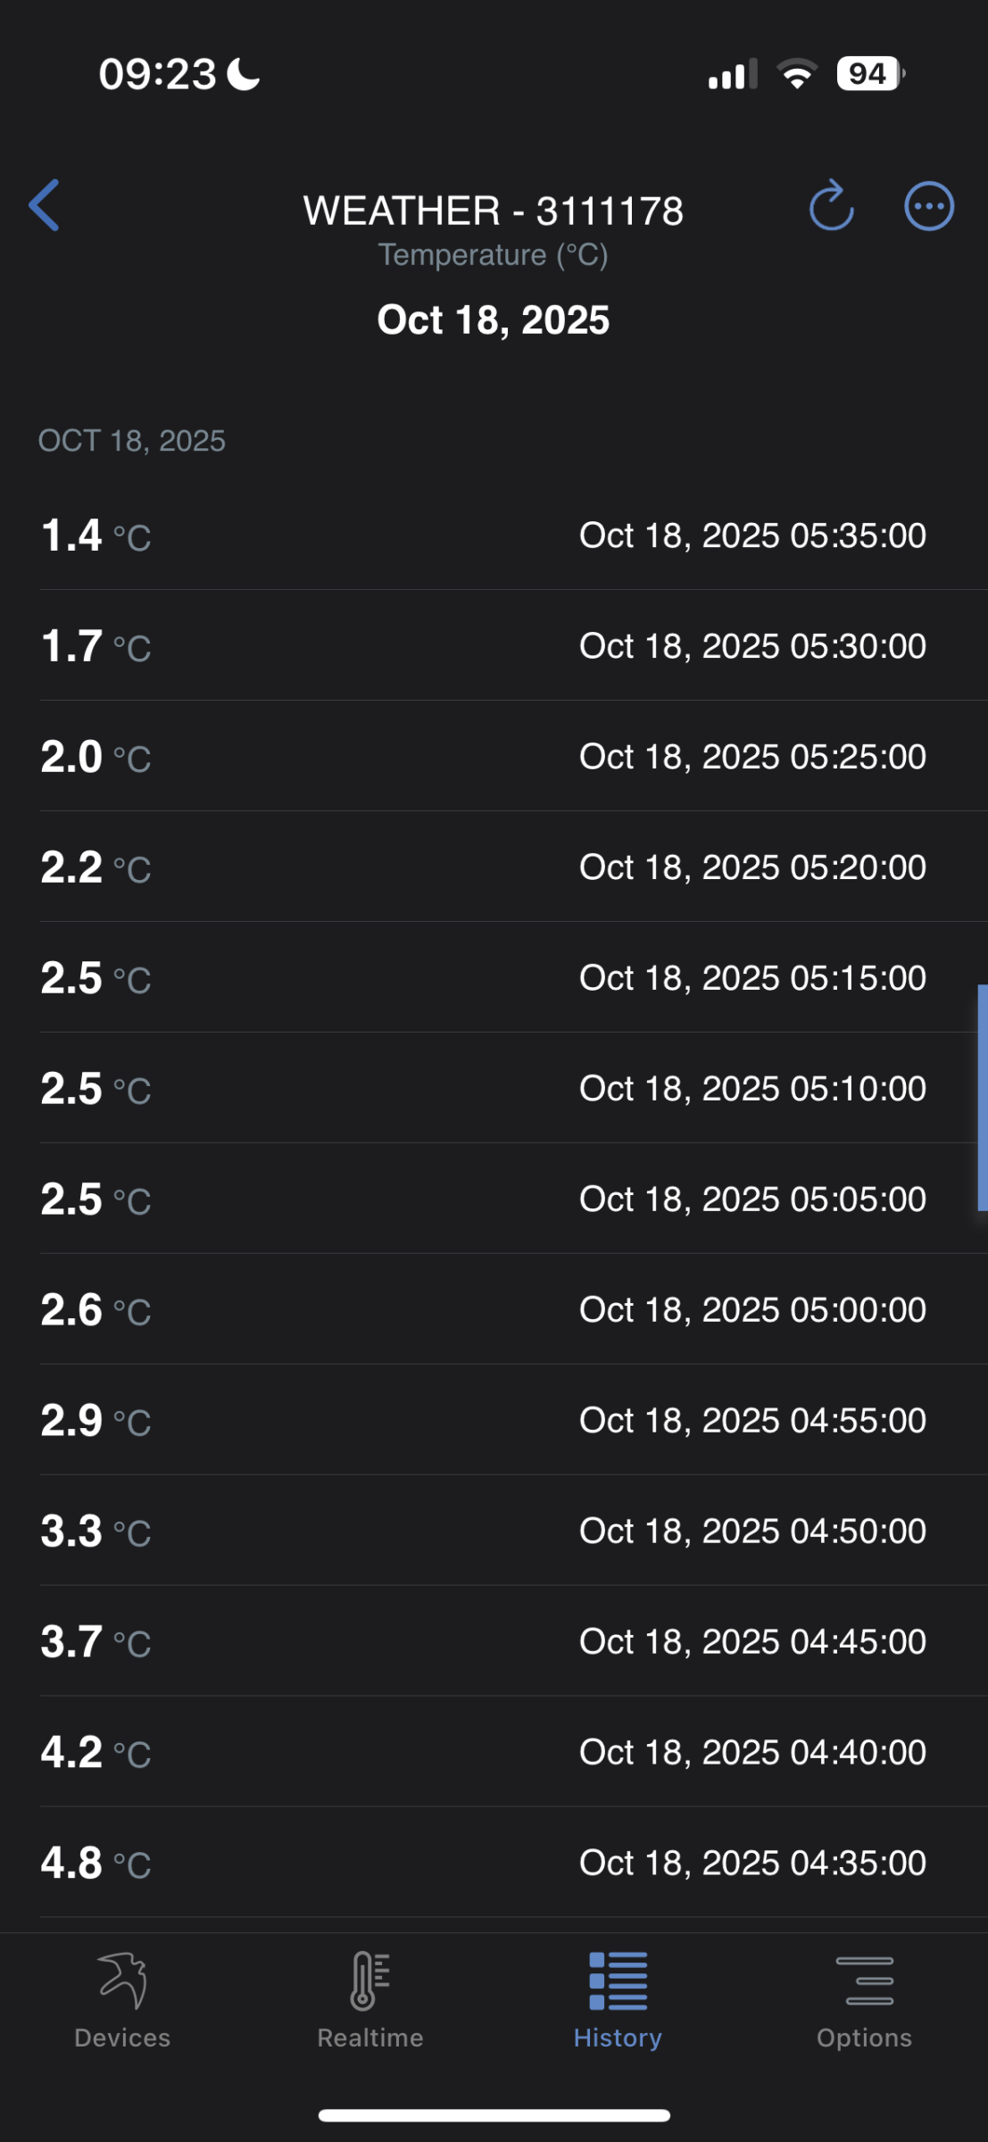The image size is (988, 2142).
Task: Tap the WEATHER - 3111178 title
Action: coord(494,211)
